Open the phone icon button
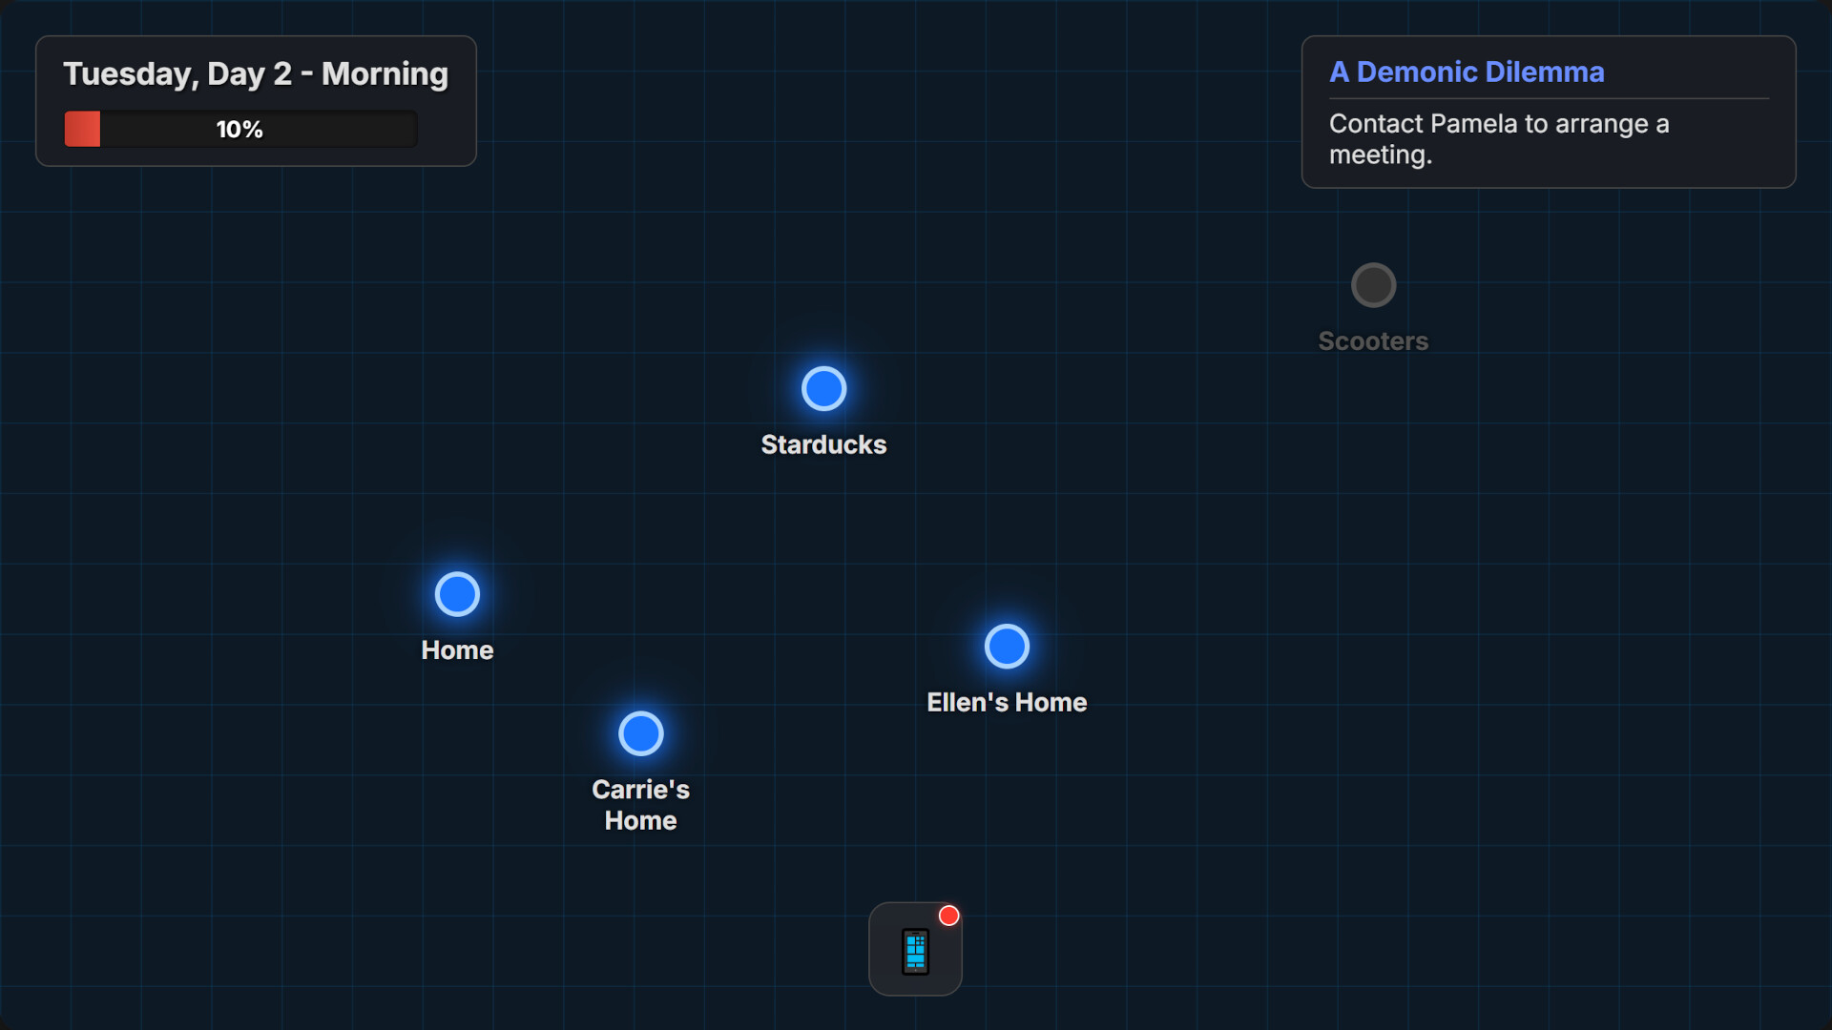The height and width of the screenshot is (1030, 1832). [x=915, y=950]
